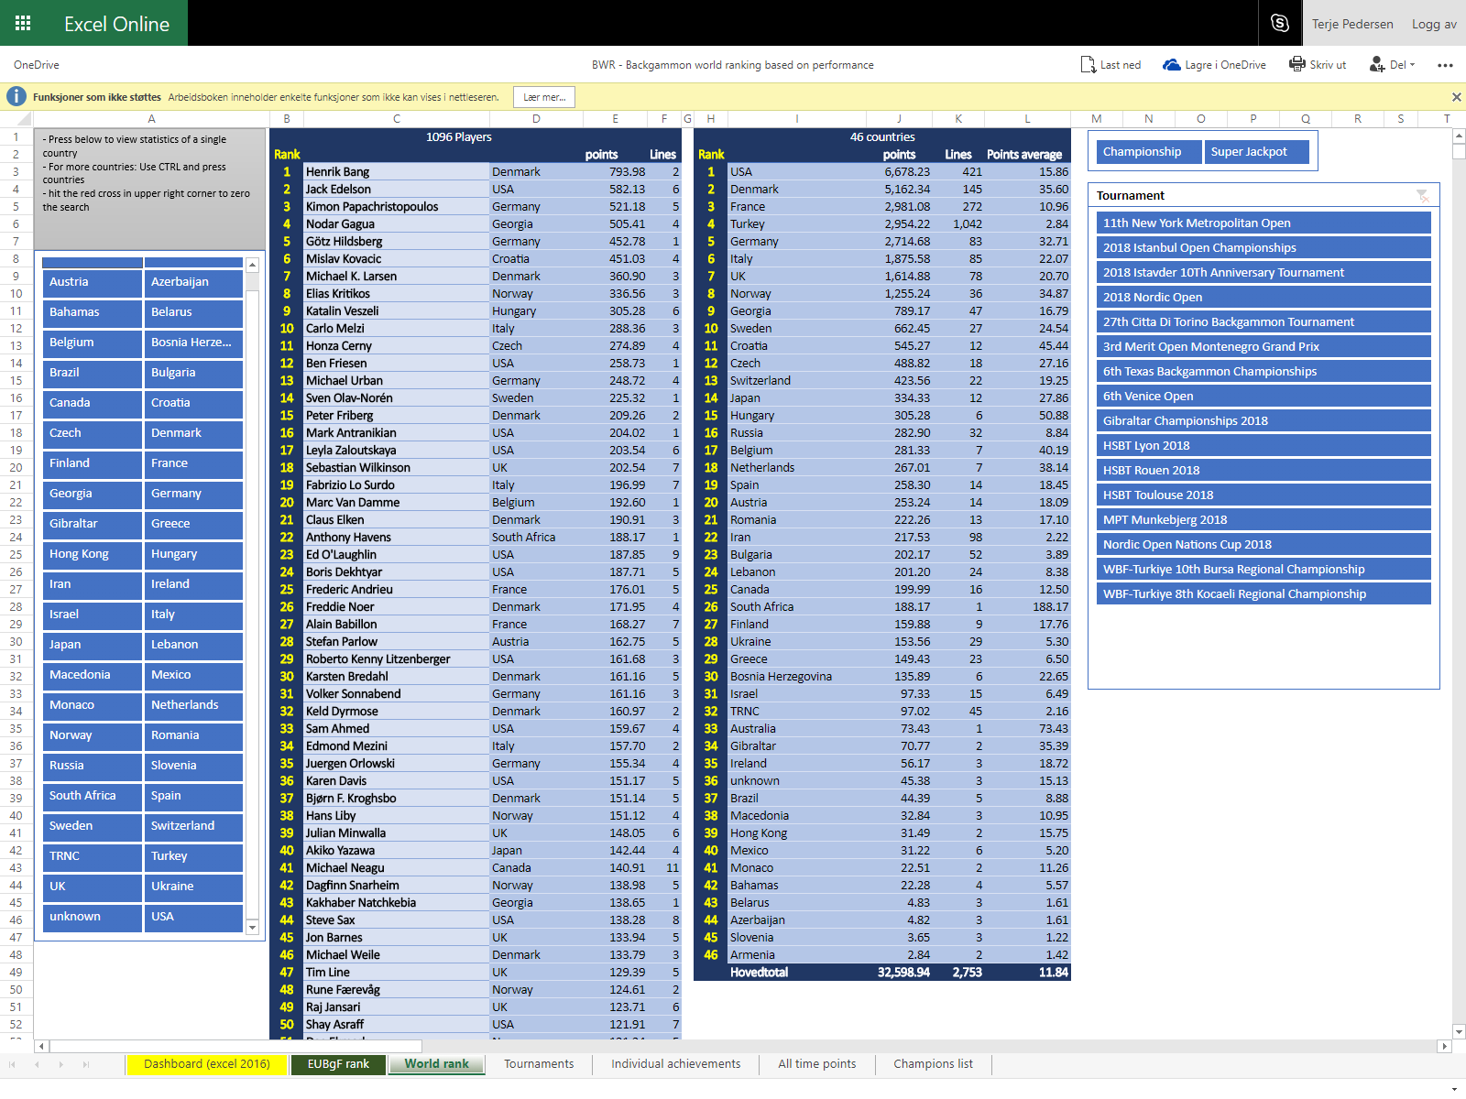Open the app launcher waffle icon
Viewport: 1466px width, 1099px height.
tap(23, 23)
